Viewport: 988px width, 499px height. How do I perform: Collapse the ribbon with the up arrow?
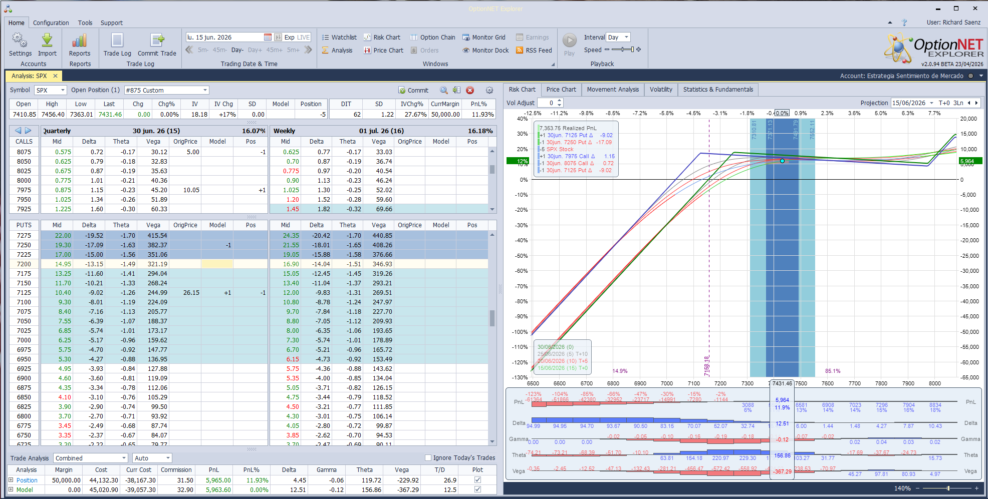click(x=890, y=23)
